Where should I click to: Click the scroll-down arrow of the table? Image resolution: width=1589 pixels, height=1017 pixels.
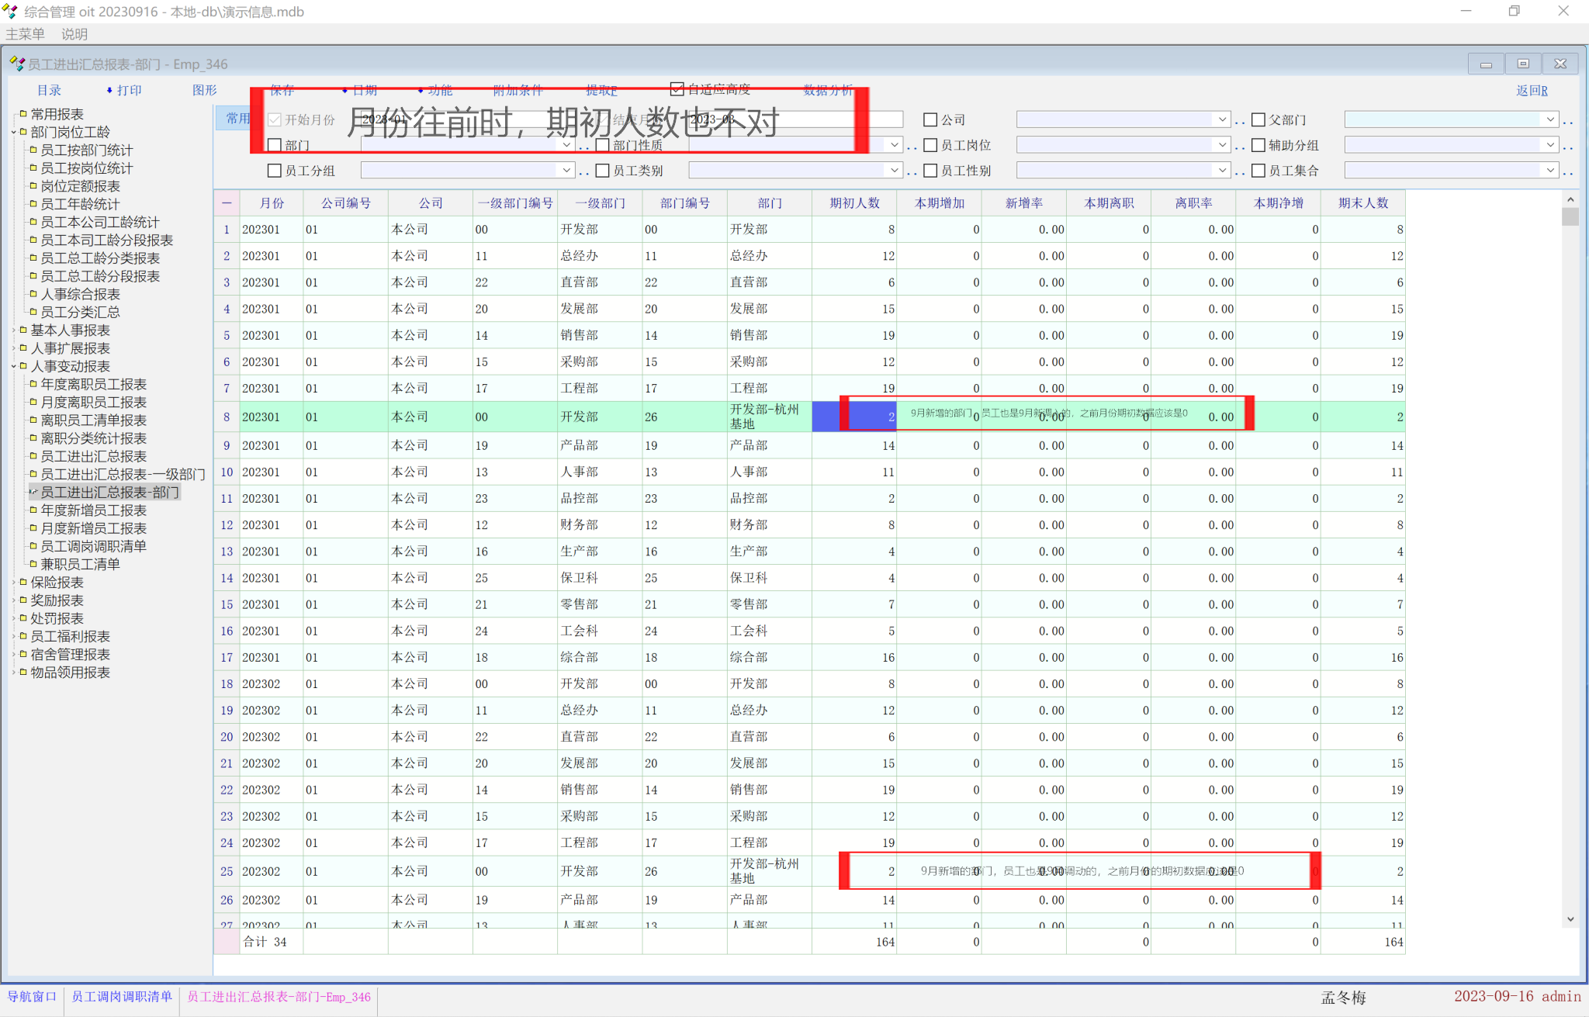tap(1570, 919)
